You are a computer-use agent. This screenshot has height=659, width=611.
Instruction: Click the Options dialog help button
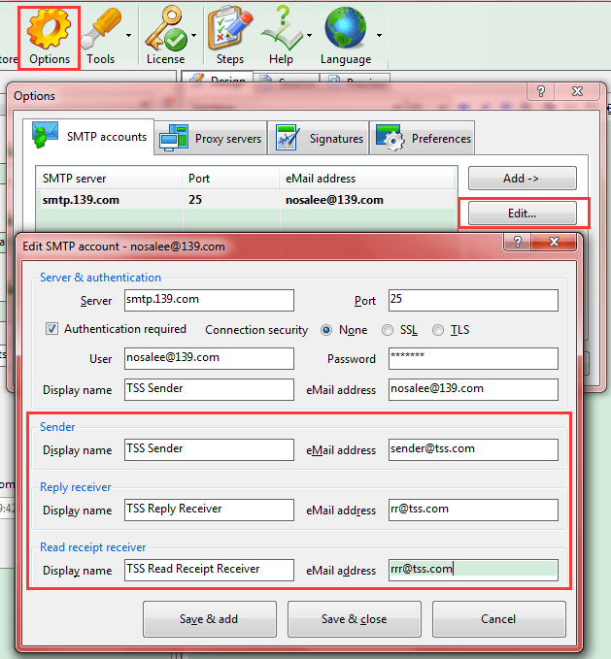pos(541,91)
